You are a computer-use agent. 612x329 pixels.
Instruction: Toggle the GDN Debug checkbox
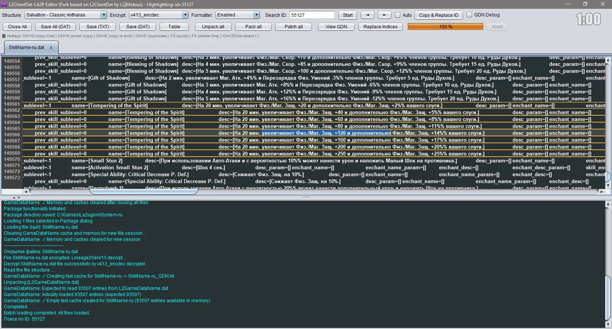[469, 15]
